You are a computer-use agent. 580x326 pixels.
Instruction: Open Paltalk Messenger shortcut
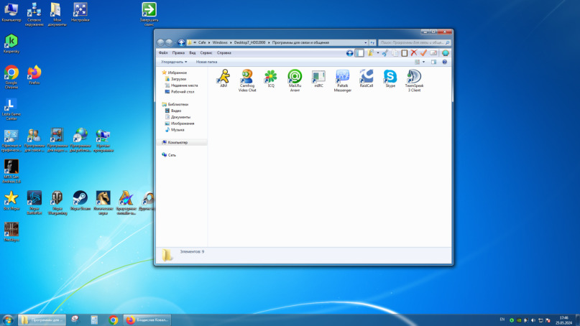(342, 78)
